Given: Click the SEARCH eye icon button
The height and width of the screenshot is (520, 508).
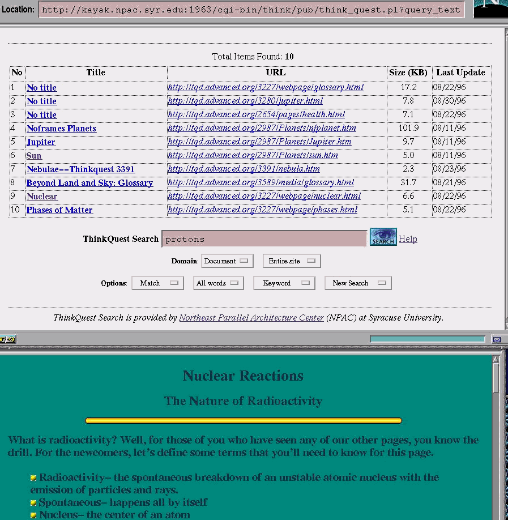Looking at the screenshot, I should [383, 237].
